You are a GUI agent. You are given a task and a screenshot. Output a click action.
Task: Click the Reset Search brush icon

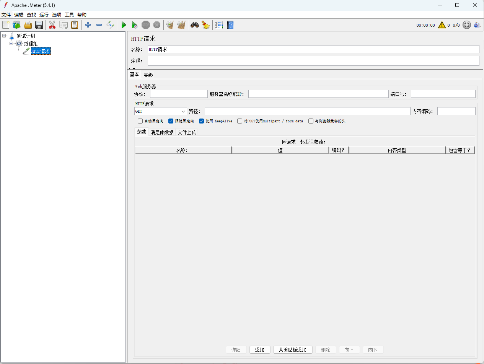206,25
